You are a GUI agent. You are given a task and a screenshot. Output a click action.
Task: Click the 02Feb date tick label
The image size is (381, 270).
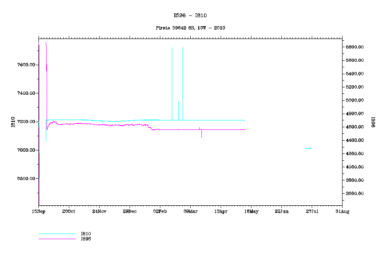click(x=160, y=211)
